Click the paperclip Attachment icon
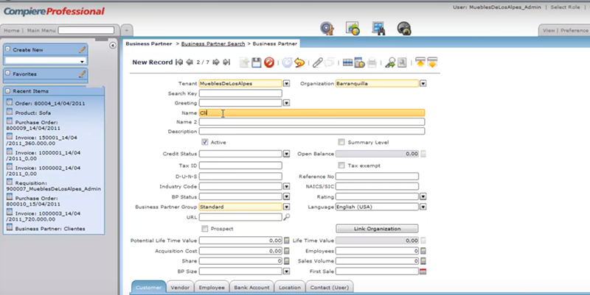590x295 pixels. [x=318, y=63]
